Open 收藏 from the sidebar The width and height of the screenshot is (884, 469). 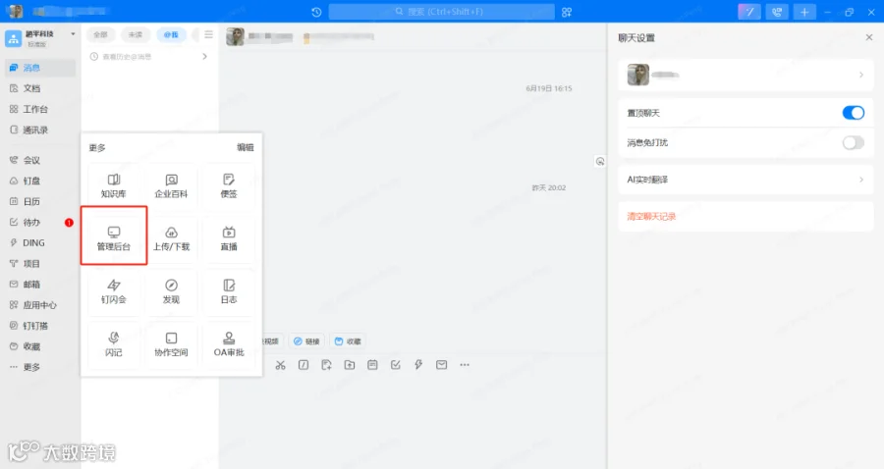click(x=40, y=346)
